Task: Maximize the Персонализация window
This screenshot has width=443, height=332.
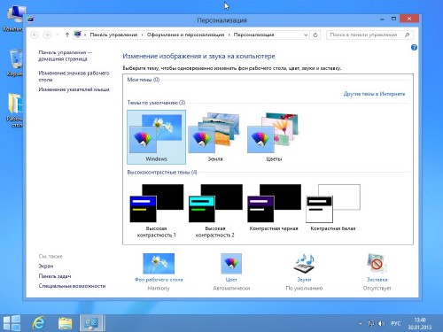Action: pos(393,19)
